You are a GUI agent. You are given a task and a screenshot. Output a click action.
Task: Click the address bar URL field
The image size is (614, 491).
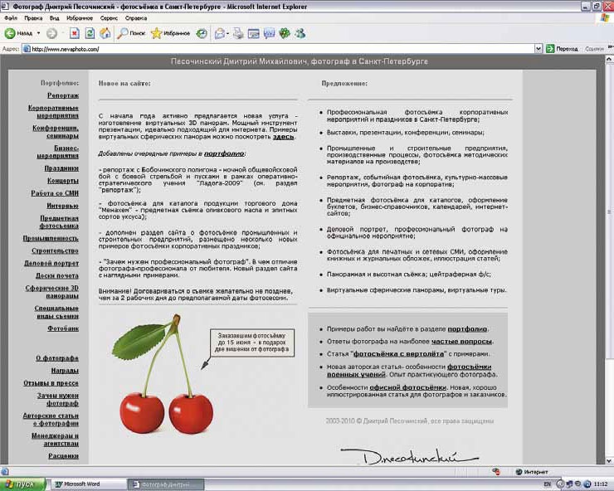274,49
